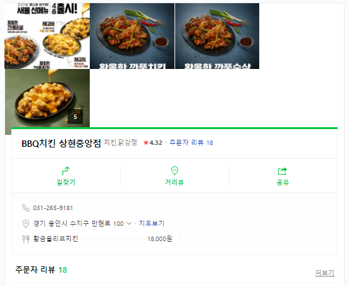Click the store name BBQ치킨 상현중앙점
This screenshot has height=286, width=349.
[61, 143]
